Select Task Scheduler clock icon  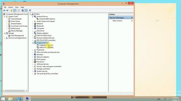(9, 19)
